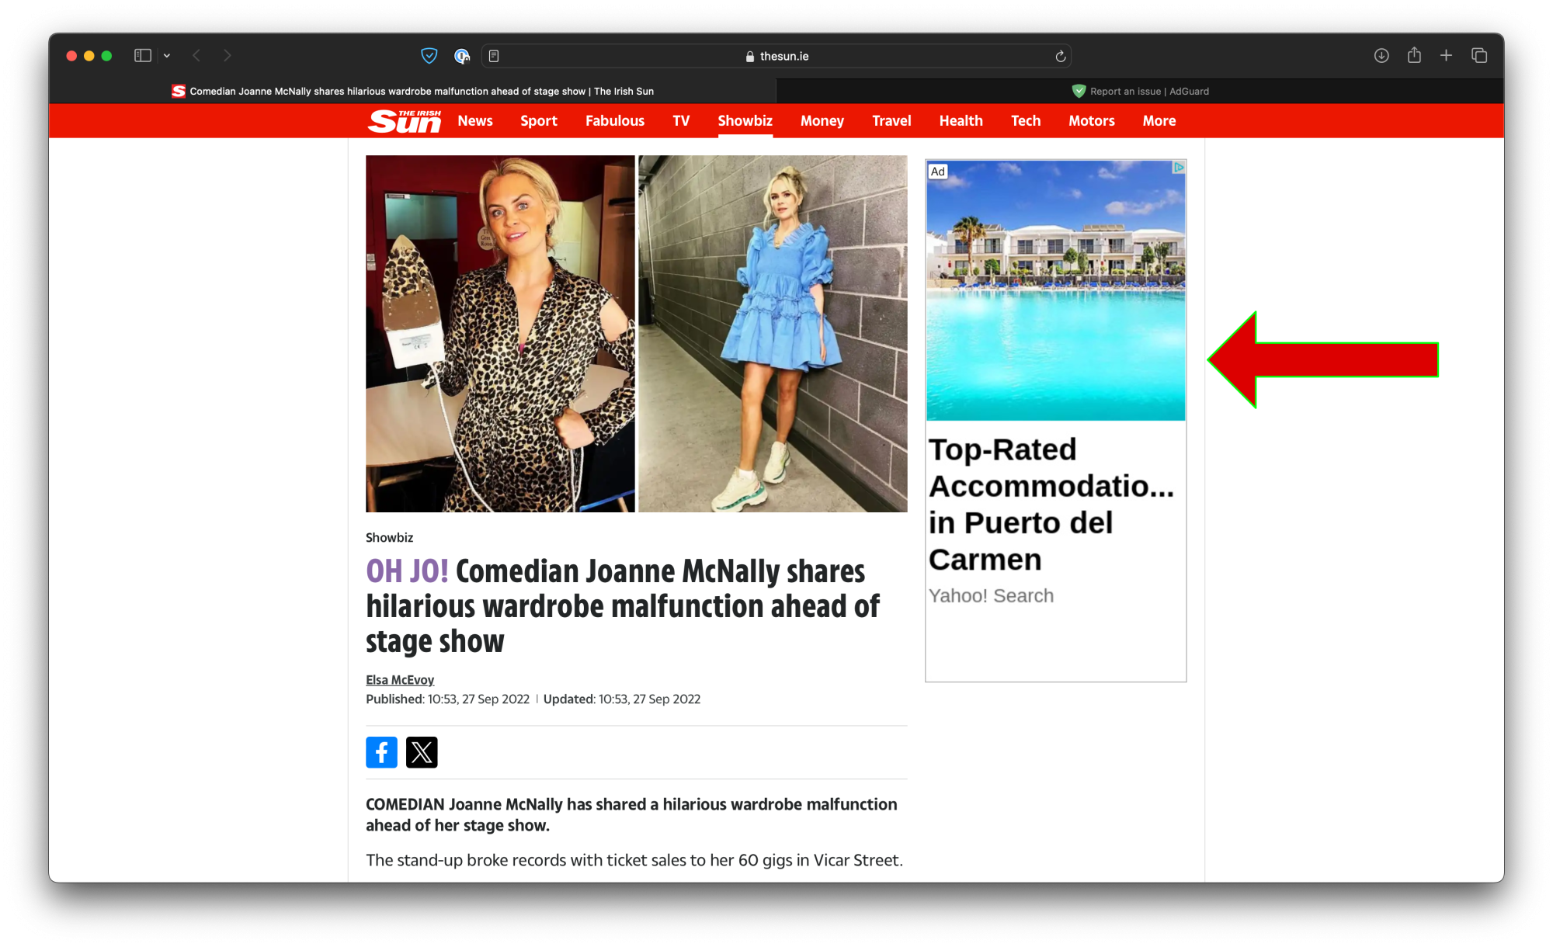Share the article on X
1553x947 pixels.
coord(422,752)
